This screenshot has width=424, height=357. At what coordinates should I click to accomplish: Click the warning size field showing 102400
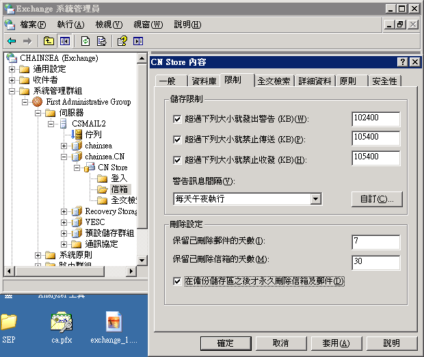[x=376, y=119]
